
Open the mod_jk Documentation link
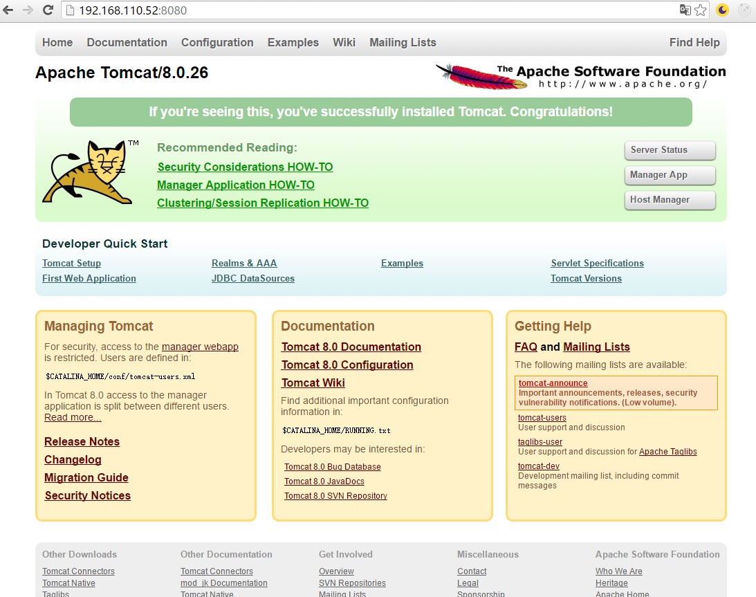click(x=223, y=583)
